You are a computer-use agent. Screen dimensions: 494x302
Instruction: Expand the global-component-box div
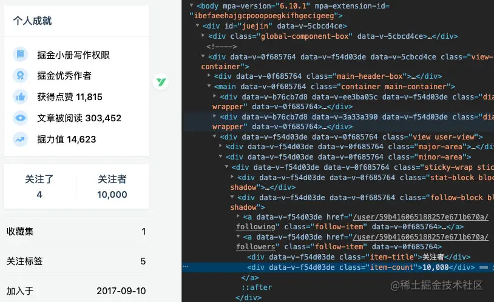click(203, 36)
